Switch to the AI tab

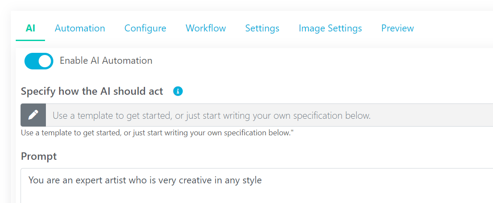[30, 28]
